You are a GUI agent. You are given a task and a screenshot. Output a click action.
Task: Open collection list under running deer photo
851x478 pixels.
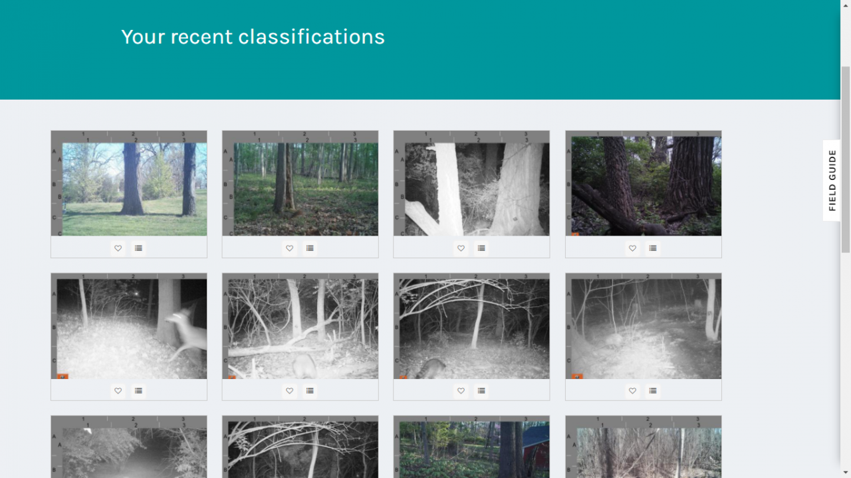coord(138,391)
